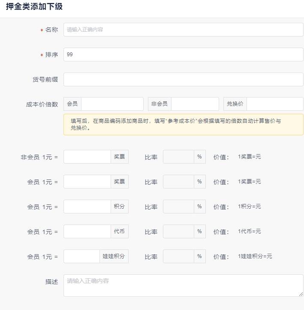Click the 非会员 1元 奖票 amount field
Viewport: 304px width, 310px height.
(x=87, y=157)
